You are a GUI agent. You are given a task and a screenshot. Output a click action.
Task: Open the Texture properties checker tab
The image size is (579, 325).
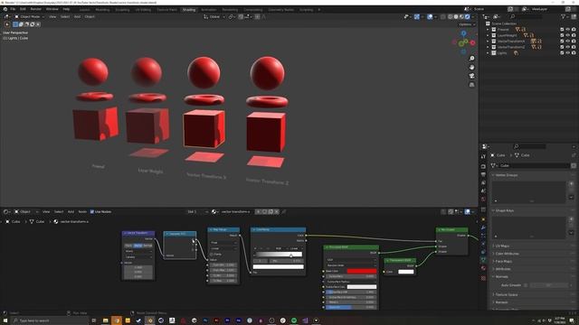click(483, 278)
